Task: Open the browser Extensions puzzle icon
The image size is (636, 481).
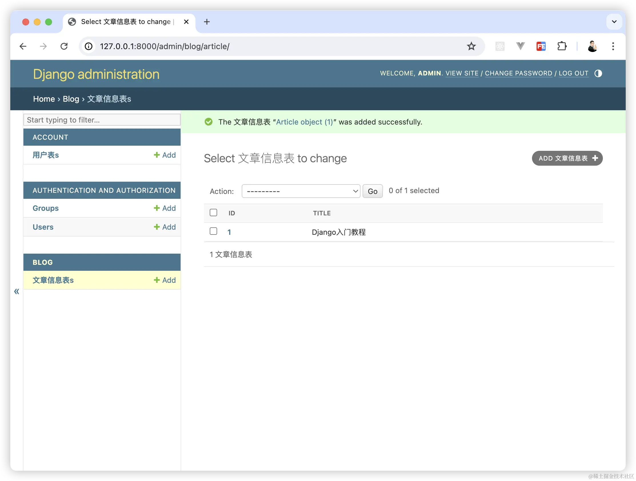Action: click(561, 46)
